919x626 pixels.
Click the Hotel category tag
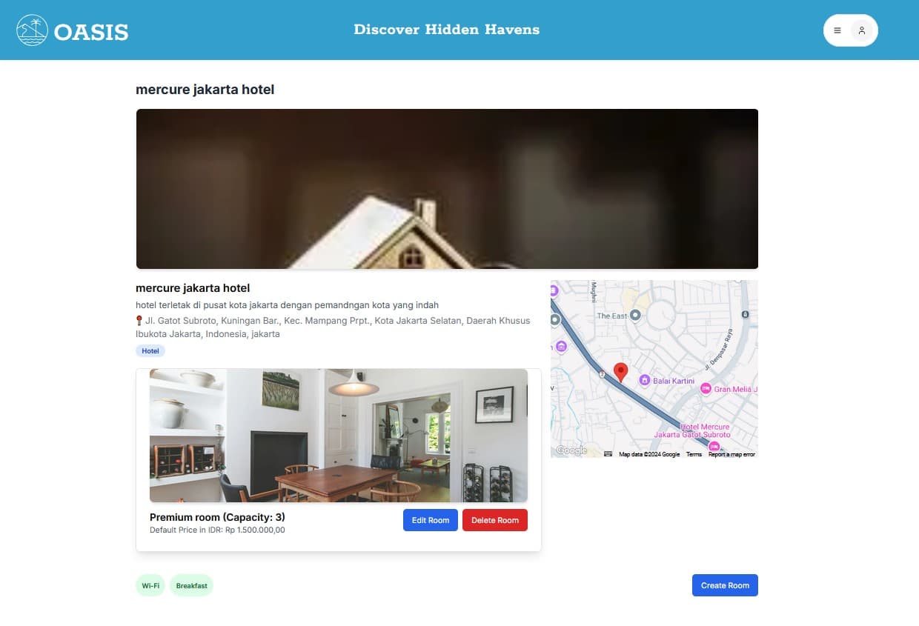point(150,351)
